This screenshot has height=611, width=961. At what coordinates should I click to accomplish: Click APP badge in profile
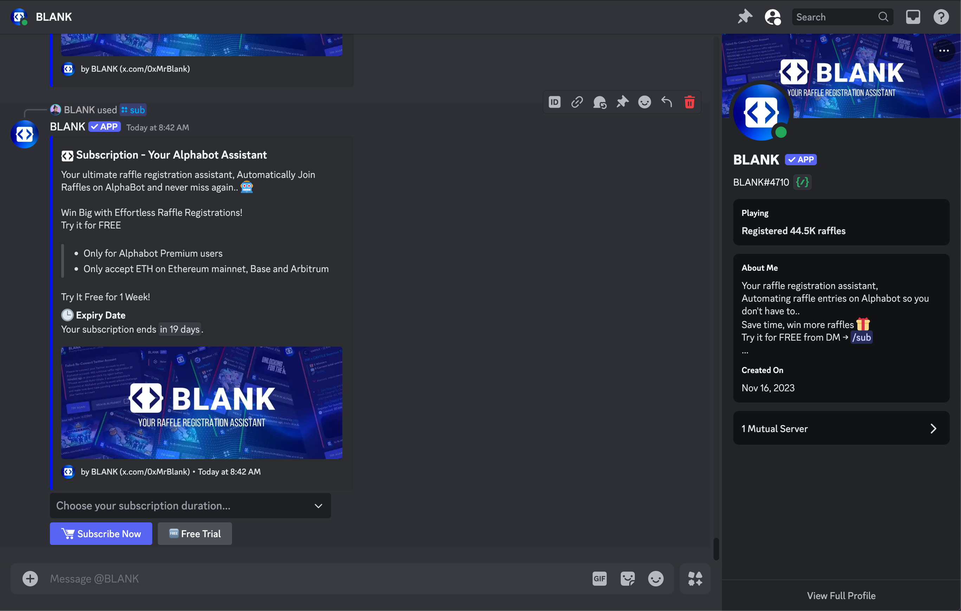click(801, 160)
